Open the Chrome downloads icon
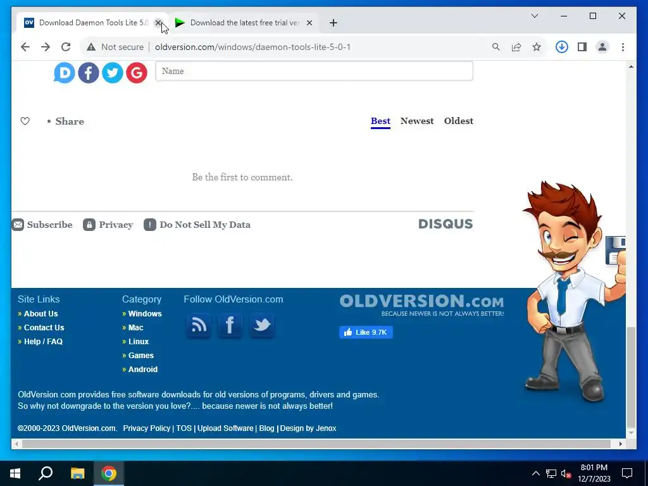Image resolution: width=648 pixels, height=486 pixels. [x=562, y=47]
